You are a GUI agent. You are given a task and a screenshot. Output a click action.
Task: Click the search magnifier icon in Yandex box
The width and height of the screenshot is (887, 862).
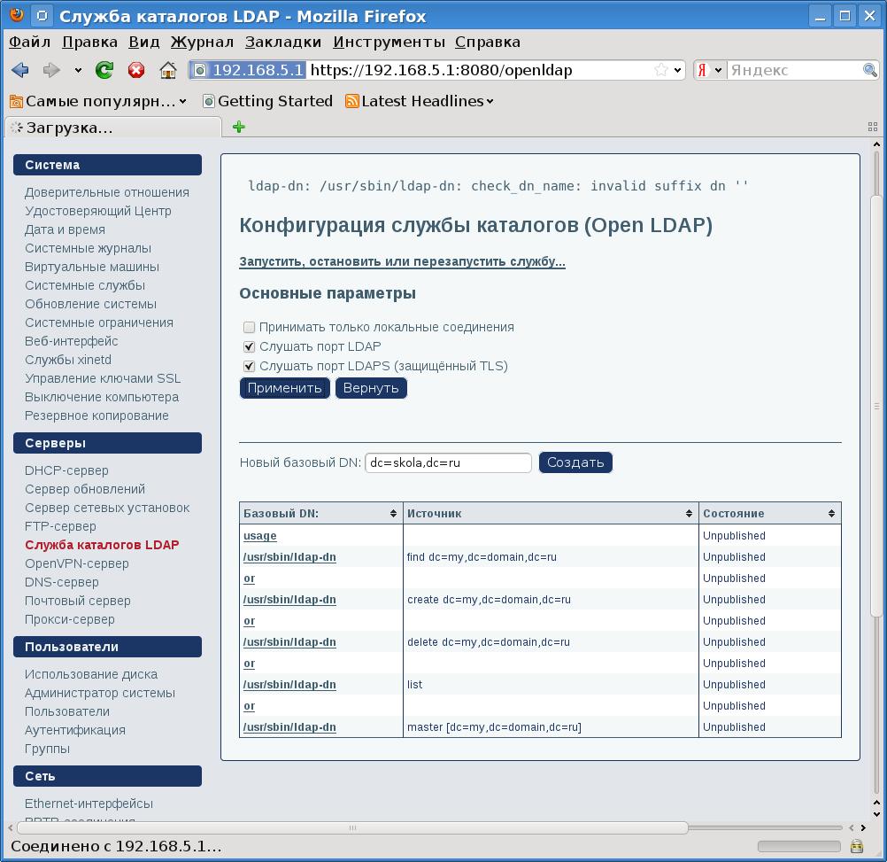click(x=870, y=70)
